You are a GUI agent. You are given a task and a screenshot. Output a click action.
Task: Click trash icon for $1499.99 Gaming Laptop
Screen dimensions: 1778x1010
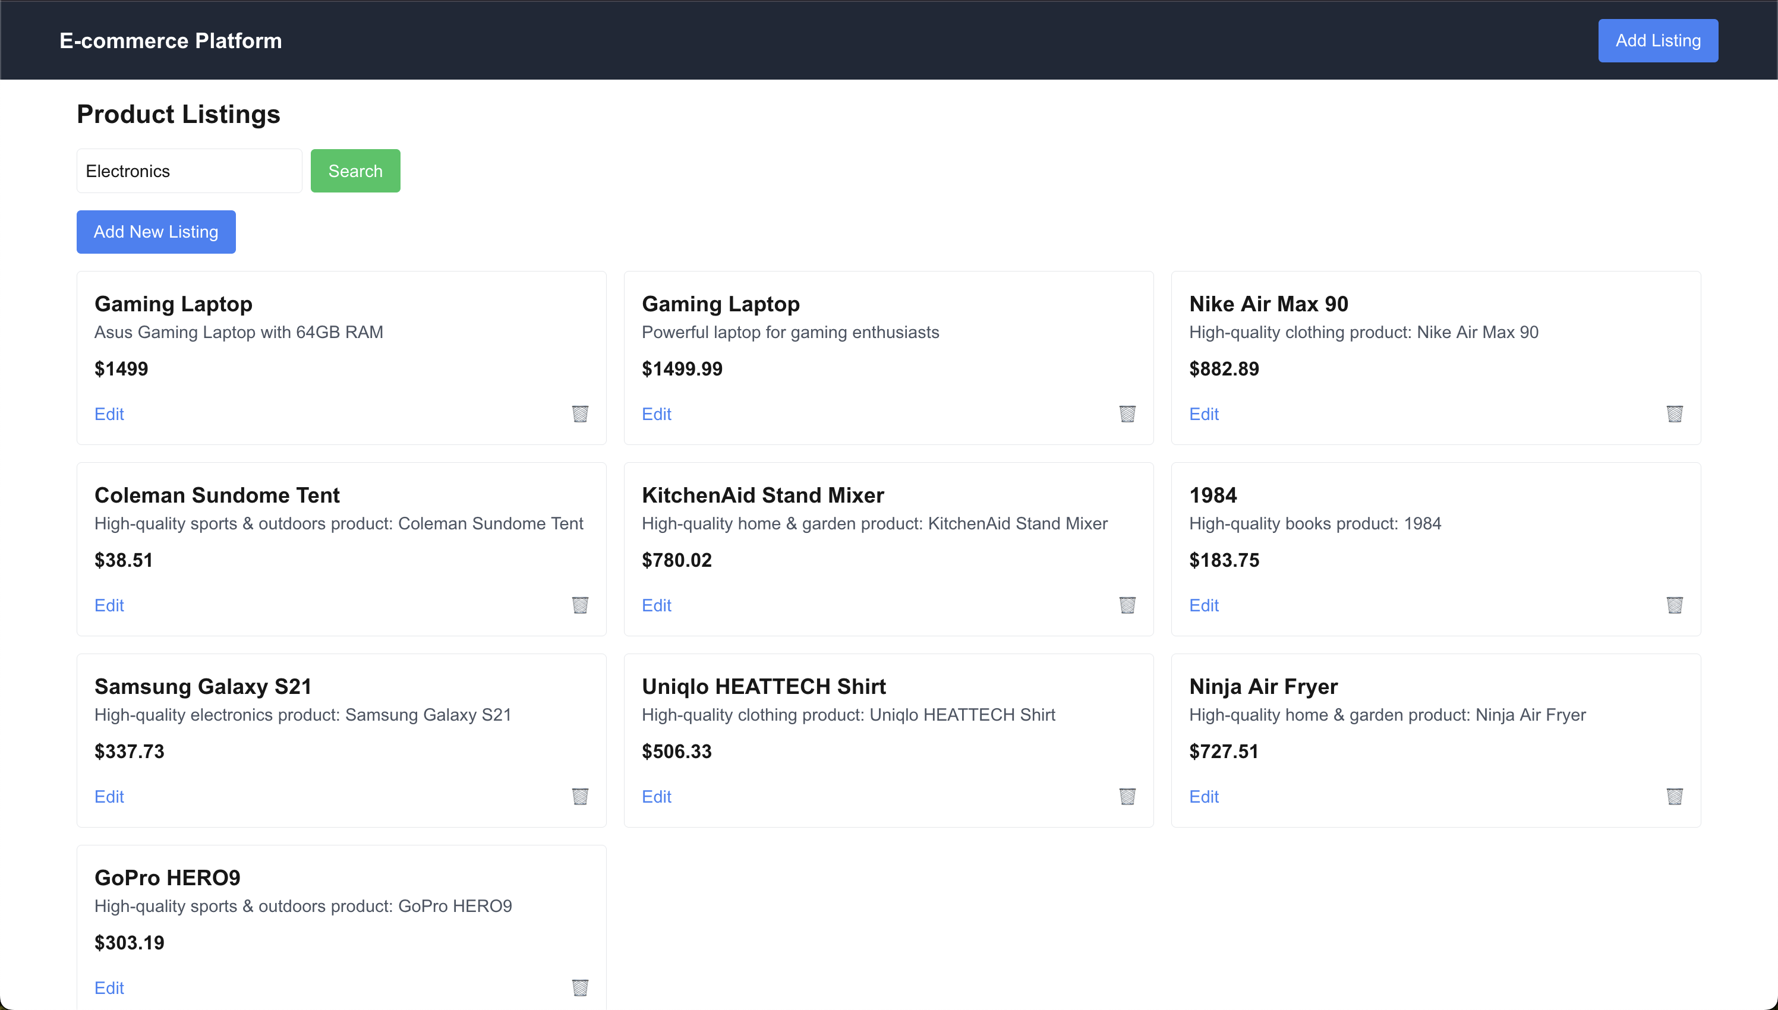(1127, 414)
